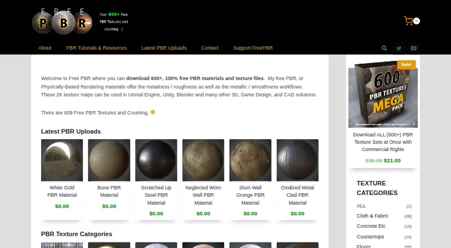Open Support FreePBR menu item

253,48
